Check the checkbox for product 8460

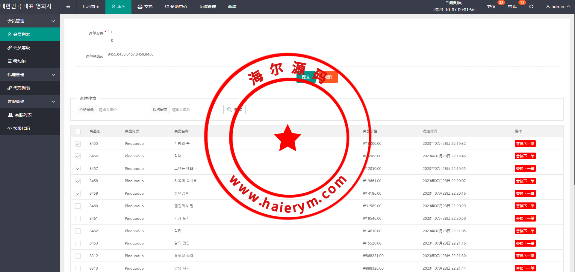[x=78, y=206]
